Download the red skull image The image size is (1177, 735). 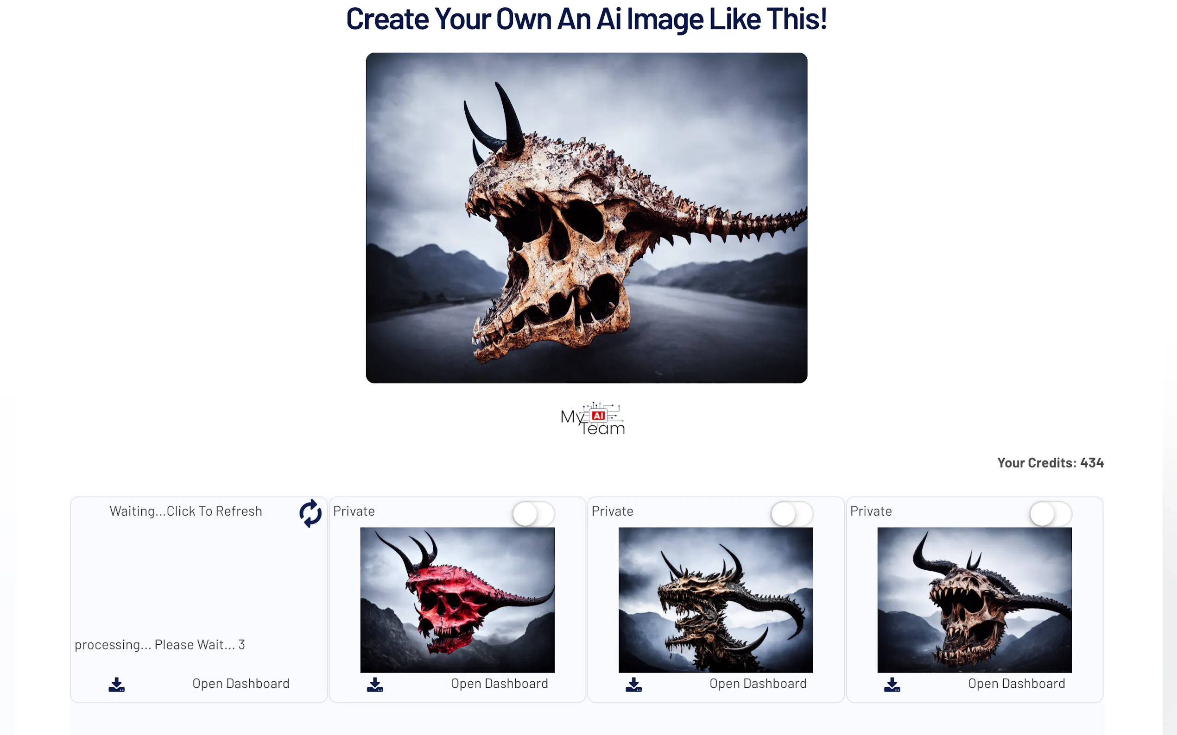(x=375, y=685)
